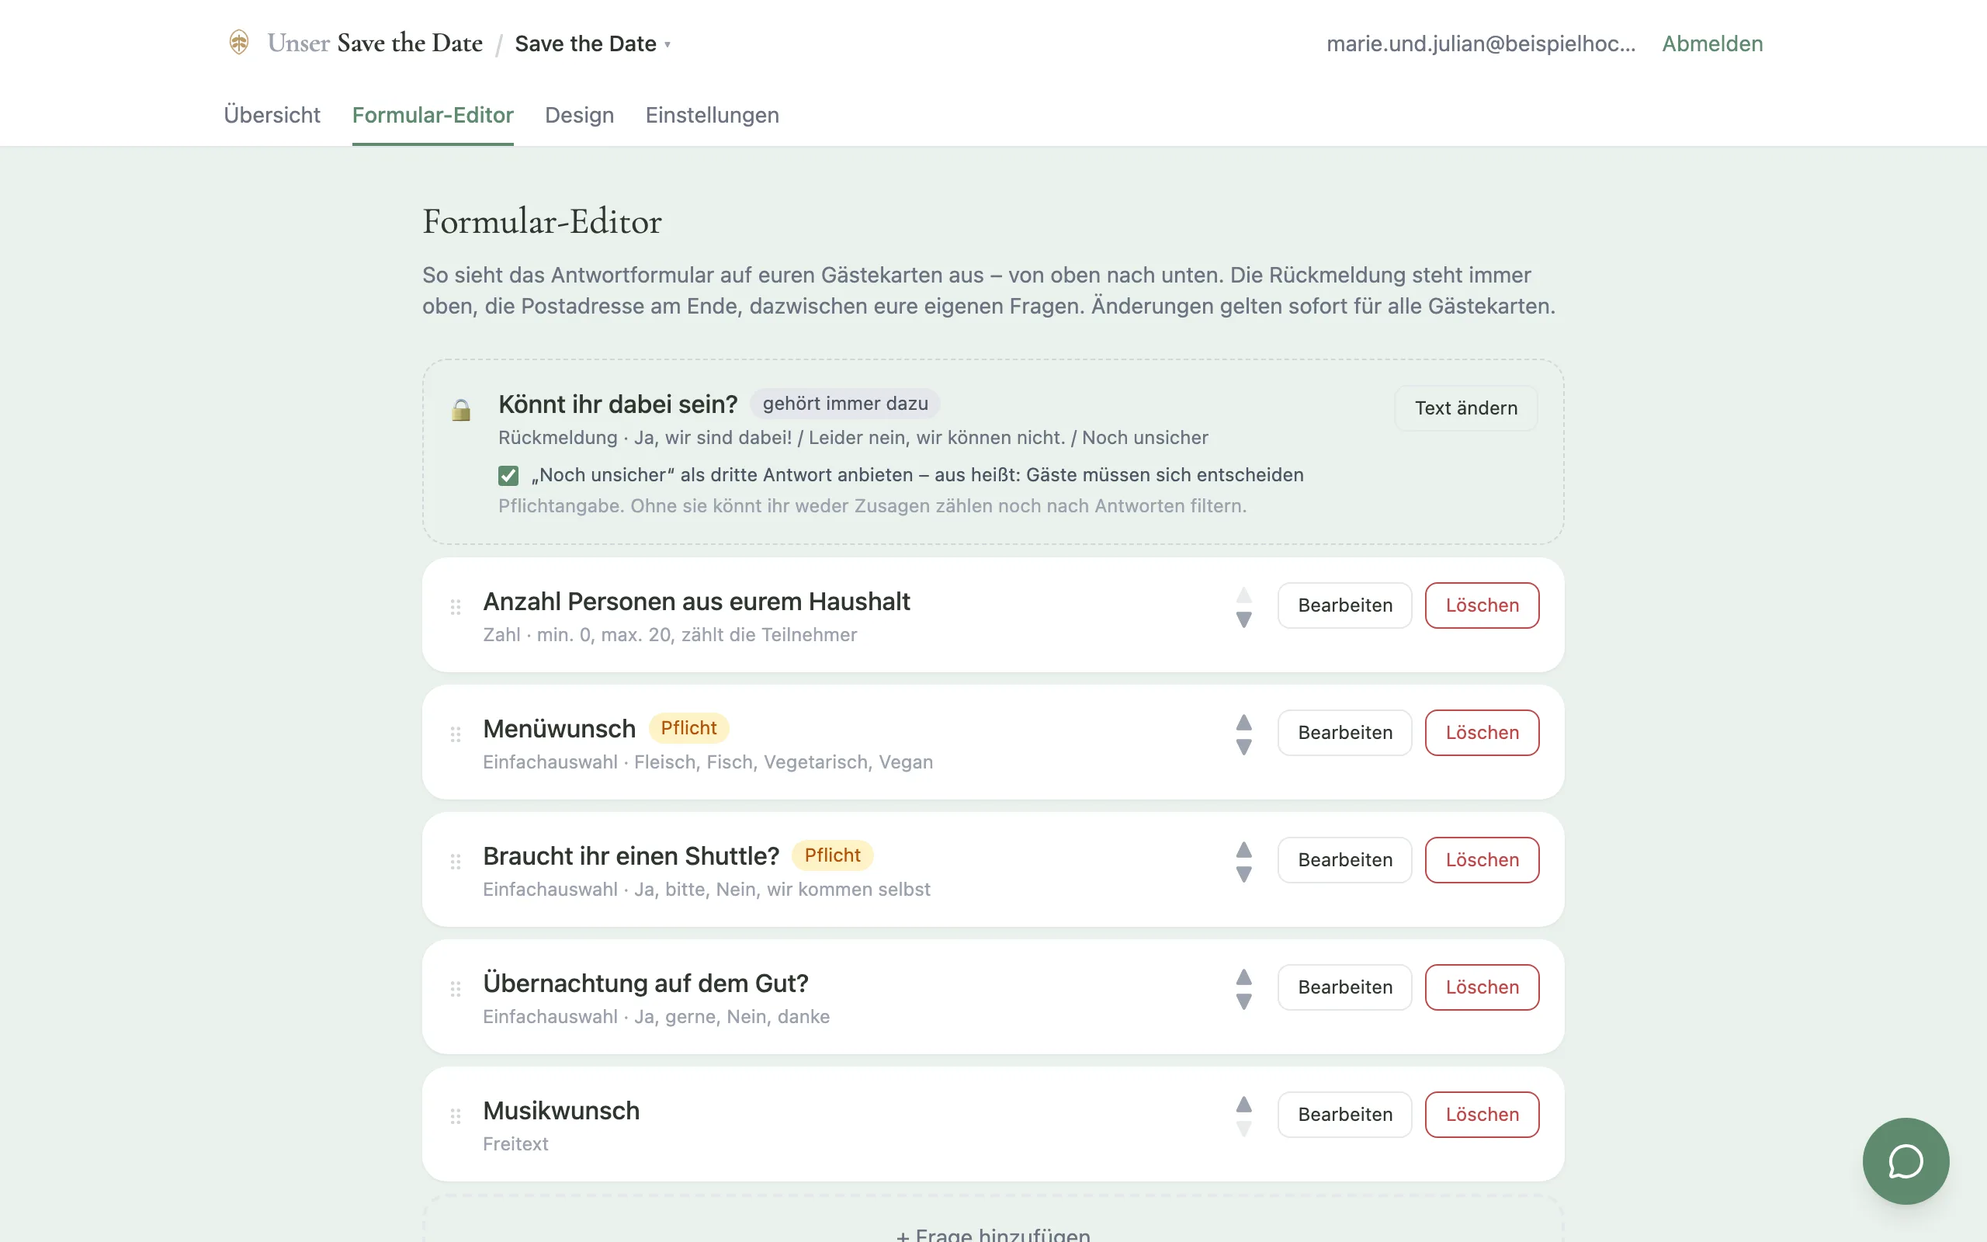Uncheck the Noch unsicher third answer option
The width and height of the screenshot is (1987, 1242).
pyautogui.click(x=508, y=476)
